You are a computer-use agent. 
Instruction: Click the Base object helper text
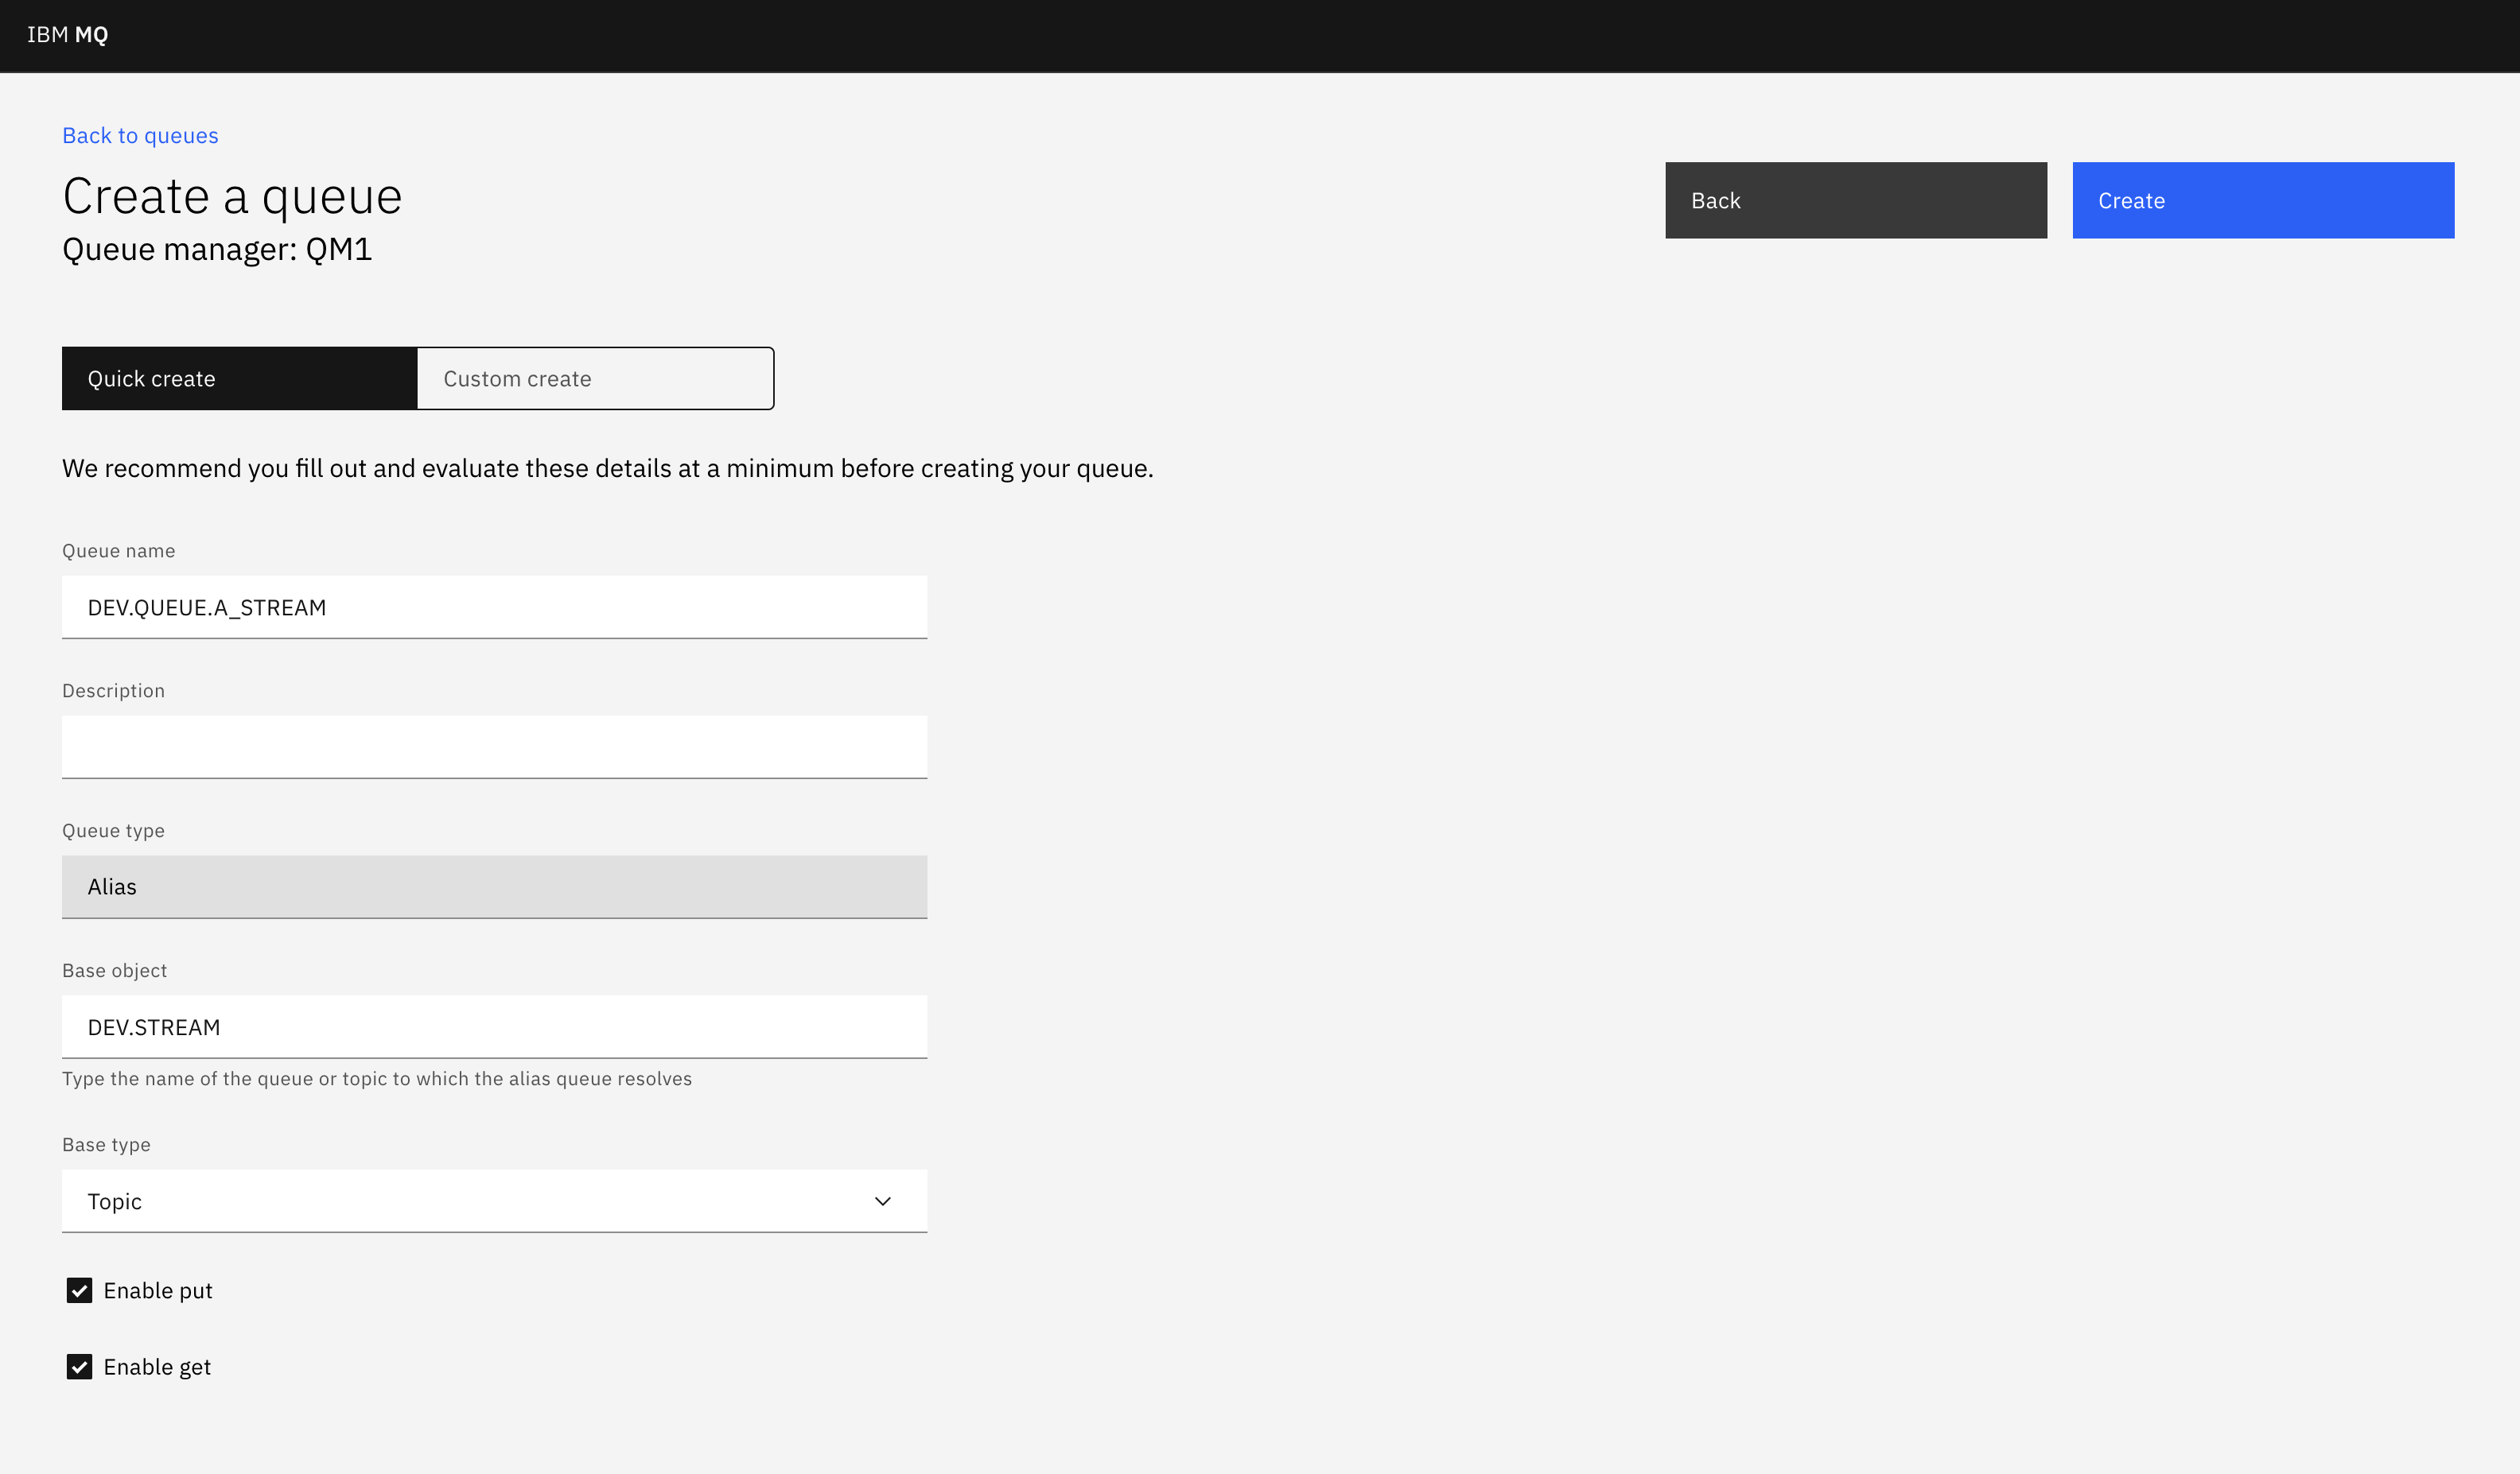pyautogui.click(x=377, y=1078)
